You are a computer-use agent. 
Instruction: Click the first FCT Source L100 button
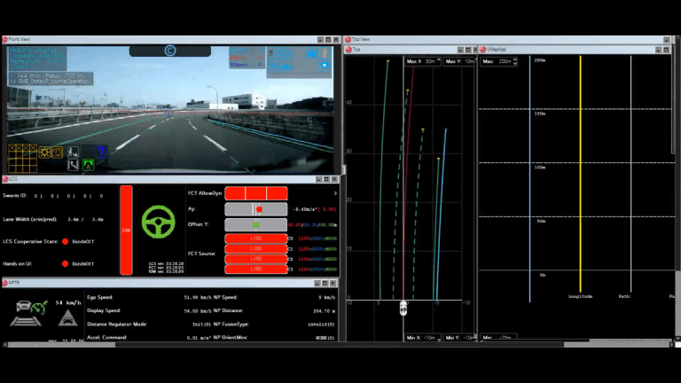click(255, 238)
